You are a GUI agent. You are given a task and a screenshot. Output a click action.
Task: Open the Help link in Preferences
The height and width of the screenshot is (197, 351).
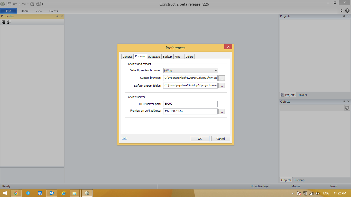pyautogui.click(x=124, y=138)
